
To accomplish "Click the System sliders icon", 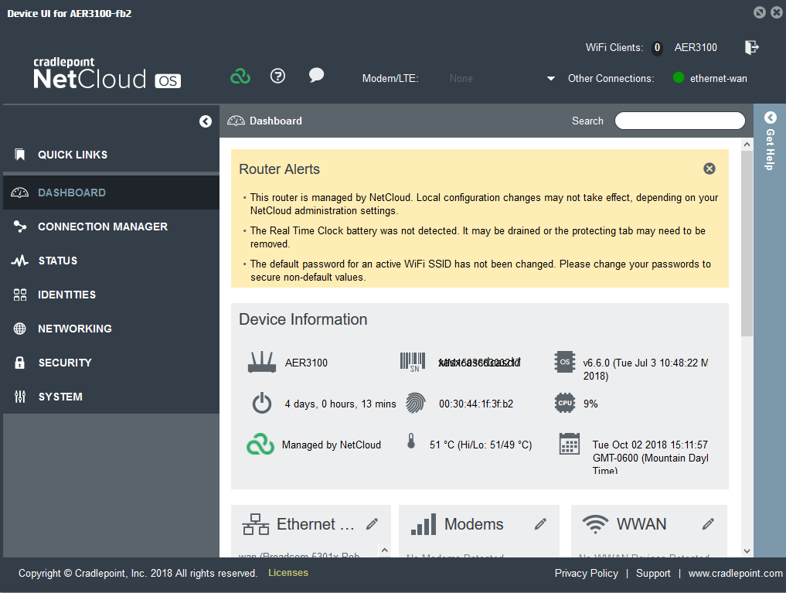I will click(x=19, y=397).
